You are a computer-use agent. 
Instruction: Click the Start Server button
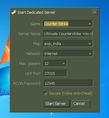point(57,104)
